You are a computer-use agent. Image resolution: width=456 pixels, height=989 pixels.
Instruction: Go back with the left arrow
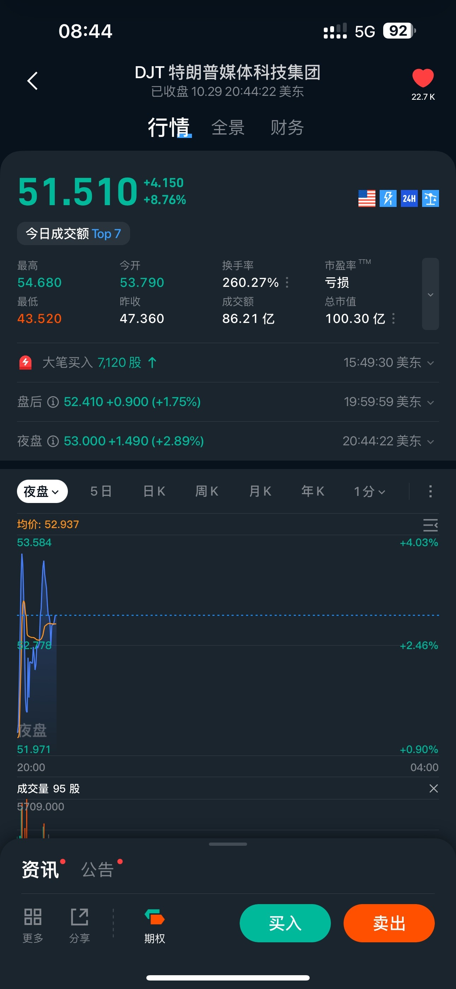pos(33,81)
